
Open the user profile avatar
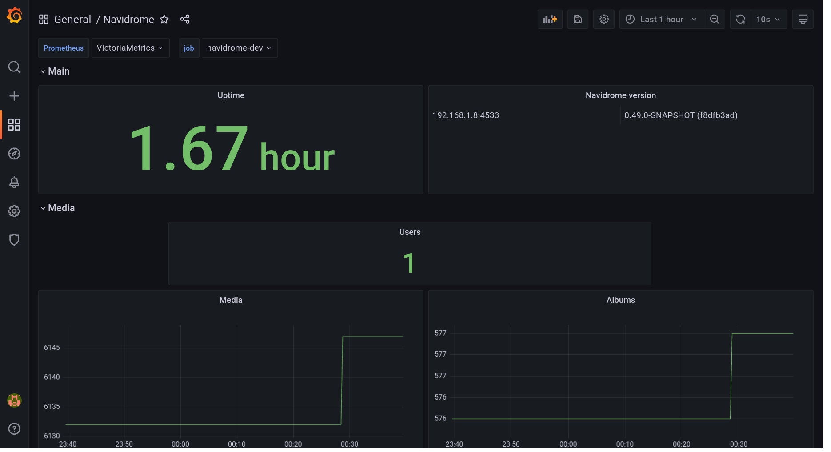(14, 400)
